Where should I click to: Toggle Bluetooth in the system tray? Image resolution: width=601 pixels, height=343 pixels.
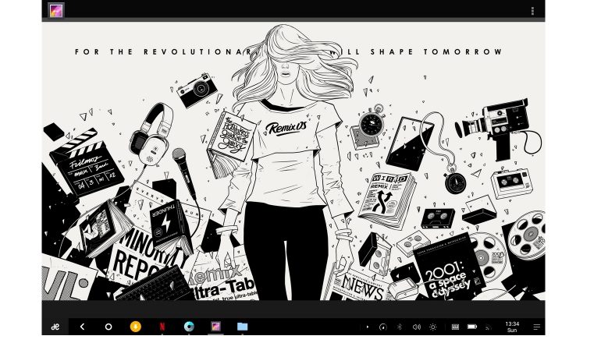tap(400, 327)
